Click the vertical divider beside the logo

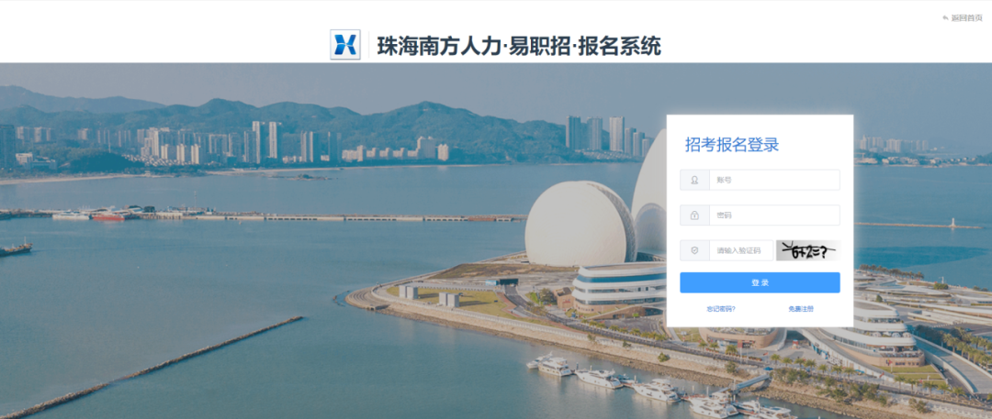click(x=369, y=45)
